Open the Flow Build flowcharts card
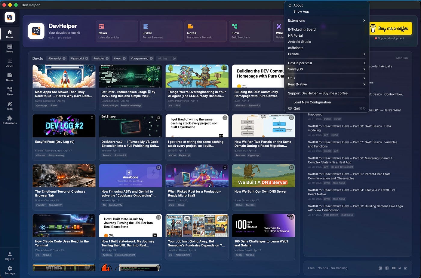Screen dimensions: 421x278 click(x=250, y=31)
